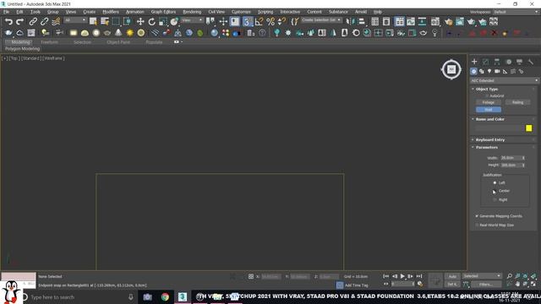
Task: Activate the Select and Rotate tool
Action: [152, 22]
